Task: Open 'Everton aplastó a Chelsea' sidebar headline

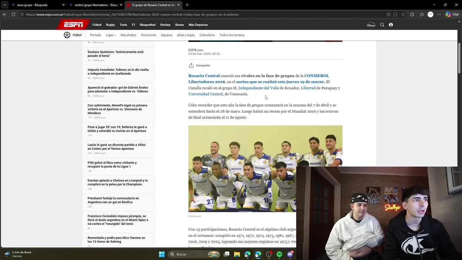Action: pyautogui.click(x=118, y=182)
